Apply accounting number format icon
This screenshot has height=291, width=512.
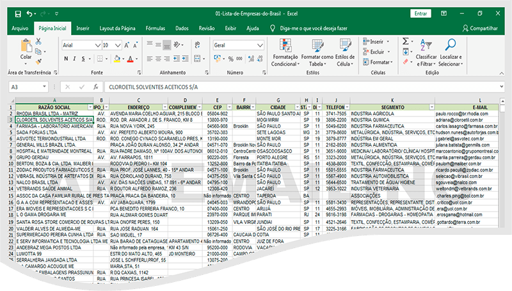[217, 58]
